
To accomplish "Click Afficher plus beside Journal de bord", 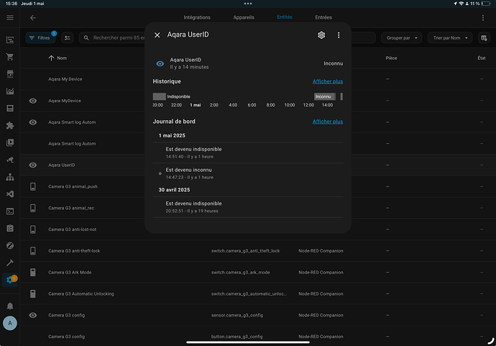I will pos(327,122).
